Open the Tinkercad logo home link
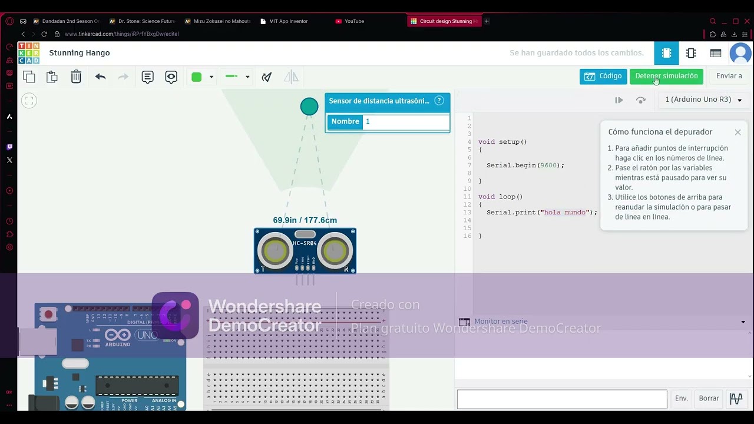 click(x=29, y=53)
